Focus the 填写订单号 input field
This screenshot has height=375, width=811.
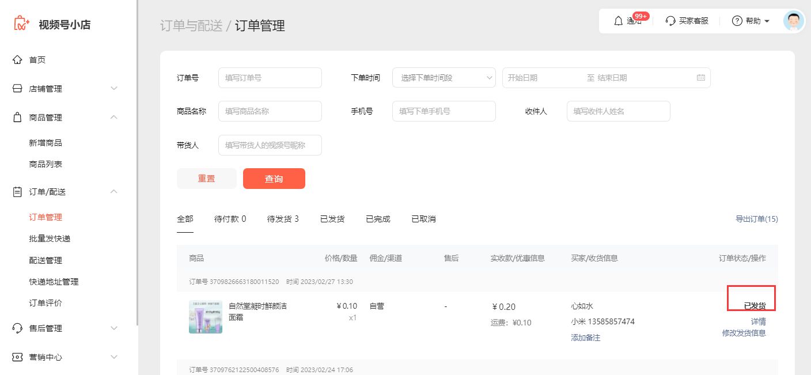point(270,78)
